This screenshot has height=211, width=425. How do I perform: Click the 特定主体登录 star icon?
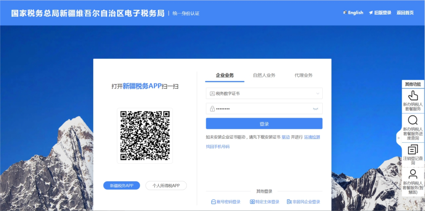[252, 202]
